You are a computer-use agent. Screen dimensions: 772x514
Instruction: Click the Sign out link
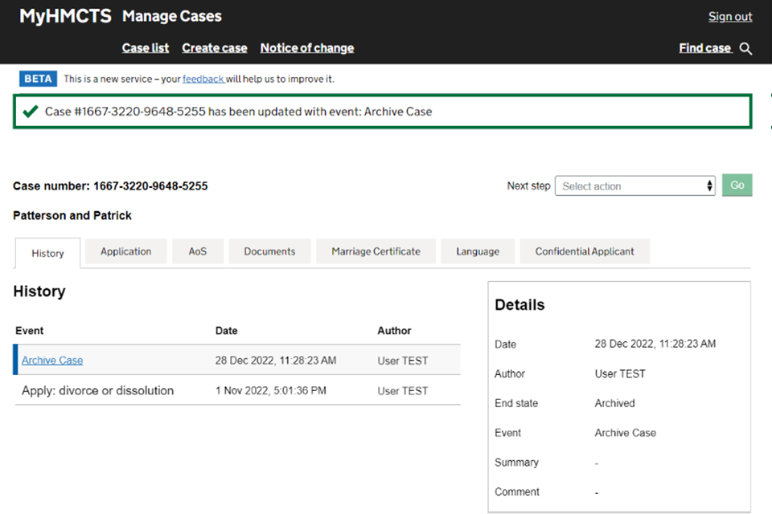(x=729, y=17)
